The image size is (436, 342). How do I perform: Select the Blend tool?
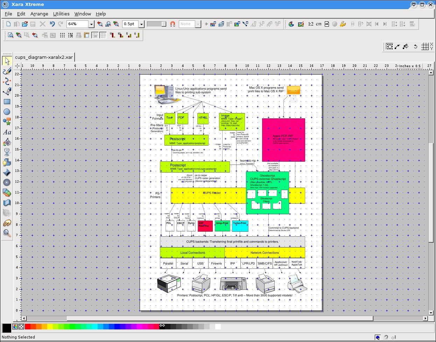coord(7,193)
